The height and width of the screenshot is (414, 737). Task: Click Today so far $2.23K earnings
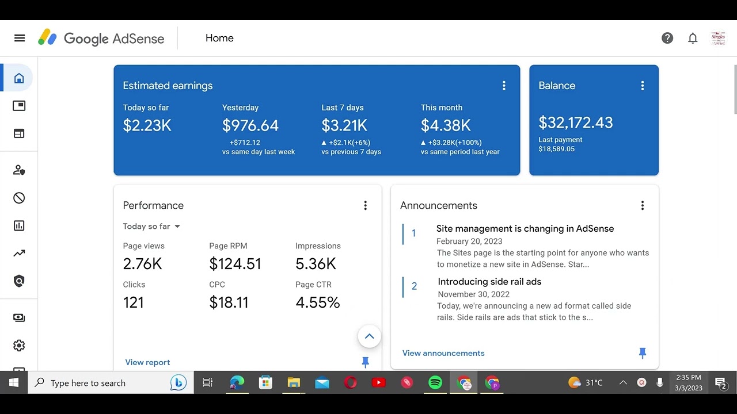147,125
